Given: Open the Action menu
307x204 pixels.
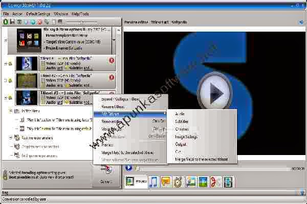Looking at the screenshot, I should tap(17, 14).
